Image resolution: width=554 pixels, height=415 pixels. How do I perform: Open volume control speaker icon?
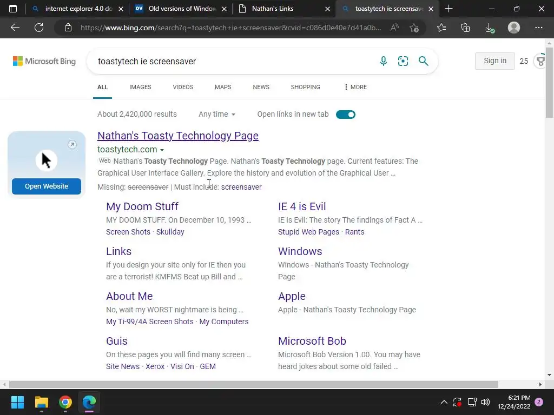[485, 402]
